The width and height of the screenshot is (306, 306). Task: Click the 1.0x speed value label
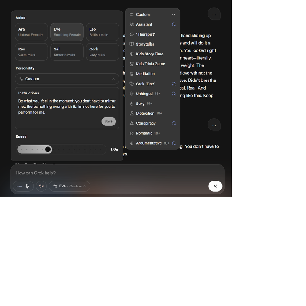(114, 150)
